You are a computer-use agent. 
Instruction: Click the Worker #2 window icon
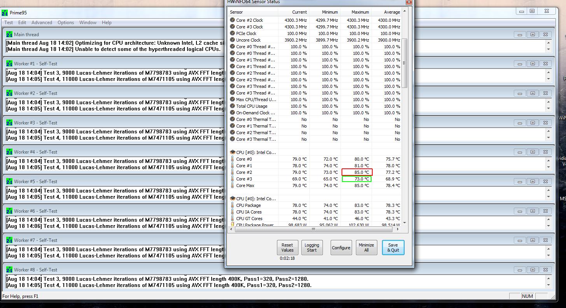(9, 93)
